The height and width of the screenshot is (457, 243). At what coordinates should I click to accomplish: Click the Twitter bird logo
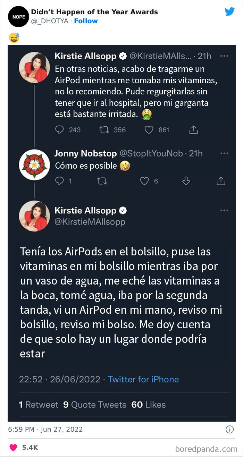(229, 11)
